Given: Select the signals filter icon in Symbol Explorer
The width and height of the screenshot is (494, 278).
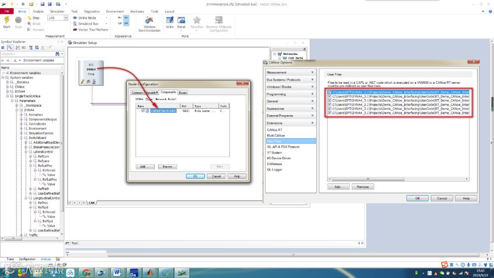Looking at the screenshot, I should tap(10, 48).
